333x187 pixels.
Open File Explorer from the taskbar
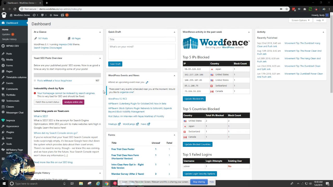click(81, 184)
